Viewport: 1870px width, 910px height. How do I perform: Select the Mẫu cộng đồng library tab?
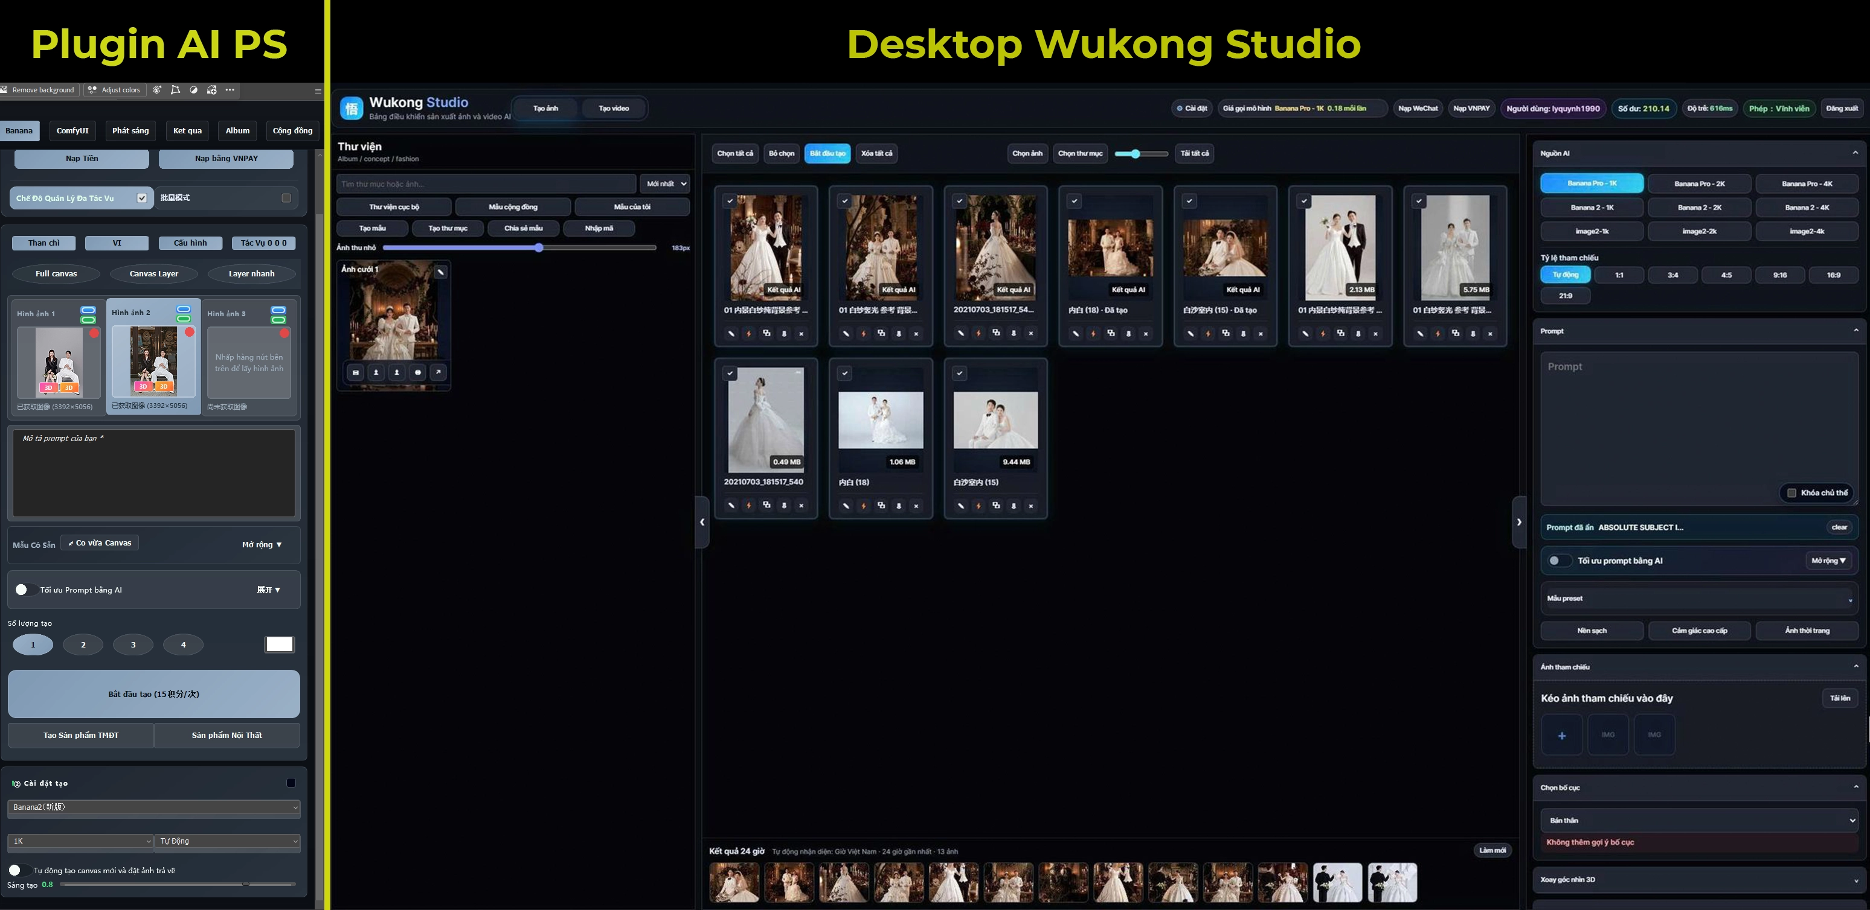pos(513,206)
